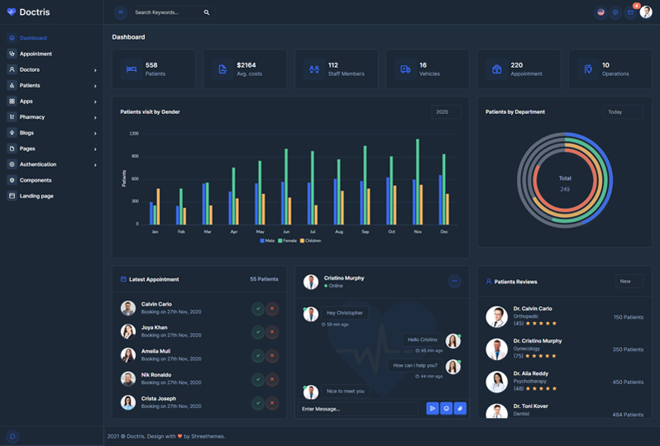Image resolution: width=660 pixels, height=446 pixels.
Task: Reject Joya Khan's appointment with the X
Action: [x=272, y=332]
